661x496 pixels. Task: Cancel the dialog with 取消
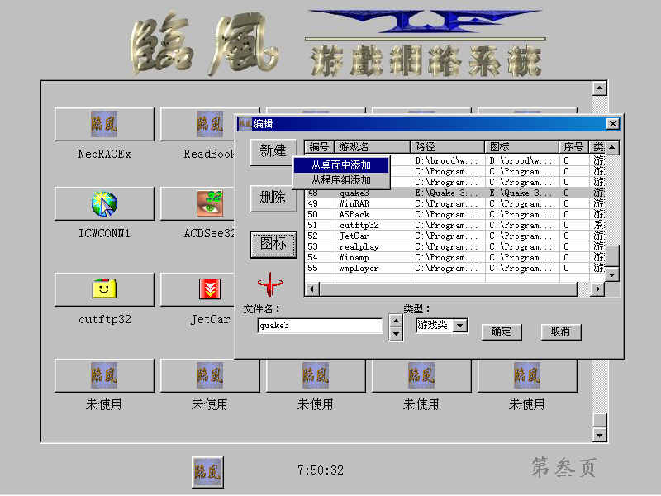click(561, 331)
